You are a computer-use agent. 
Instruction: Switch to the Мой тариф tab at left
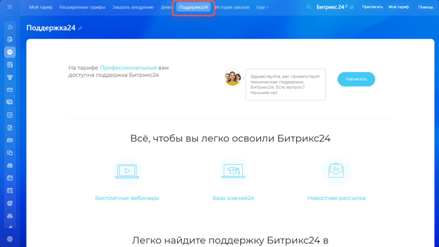pyautogui.click(x=41, y=7)
